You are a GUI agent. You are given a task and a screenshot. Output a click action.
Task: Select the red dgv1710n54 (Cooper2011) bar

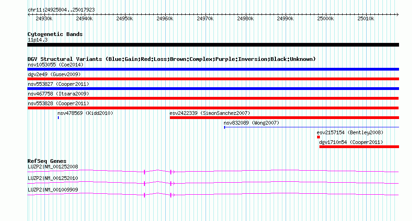coord(359,147)
